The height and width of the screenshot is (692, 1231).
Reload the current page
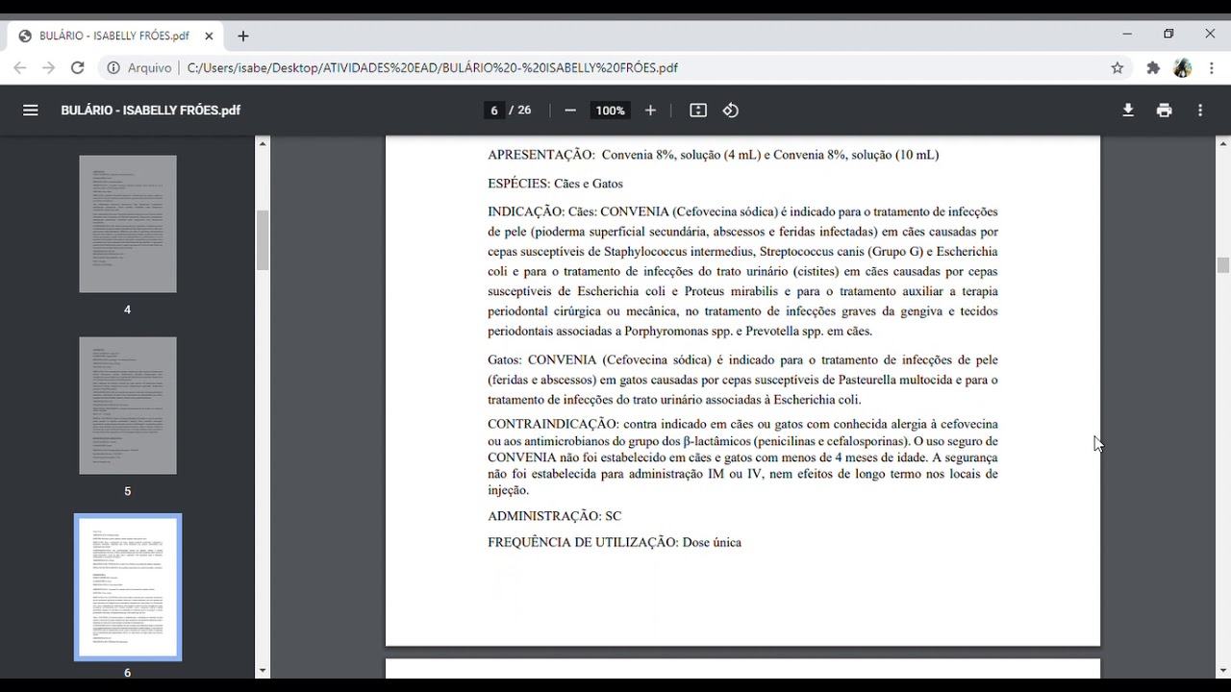78,68
